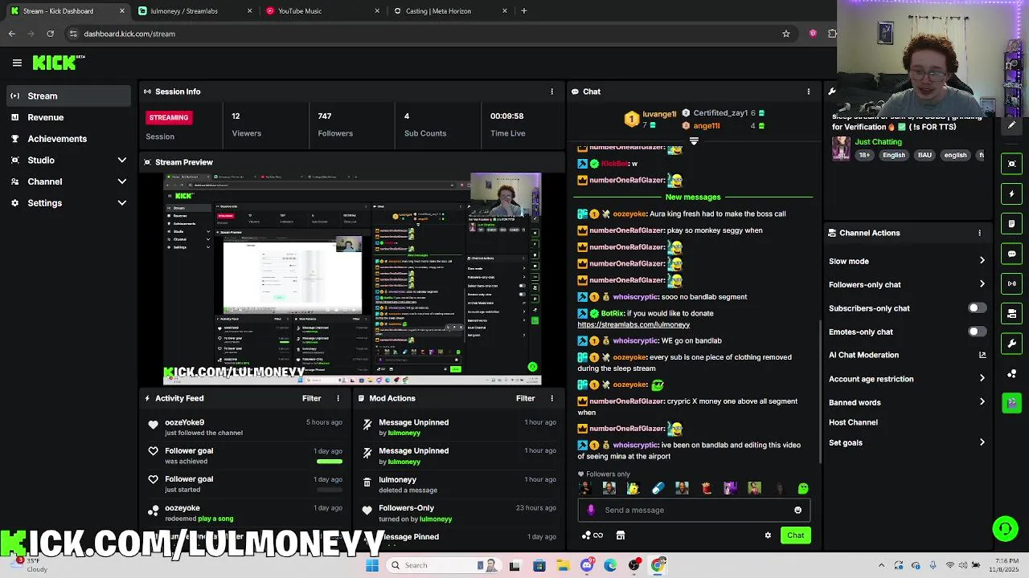Open Session Info panel options menu
1029x578 pixels.
tap(551, 92)
